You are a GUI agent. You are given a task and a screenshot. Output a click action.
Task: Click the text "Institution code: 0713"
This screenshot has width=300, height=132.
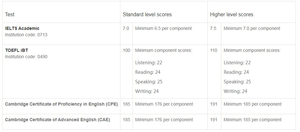[26, 35]
